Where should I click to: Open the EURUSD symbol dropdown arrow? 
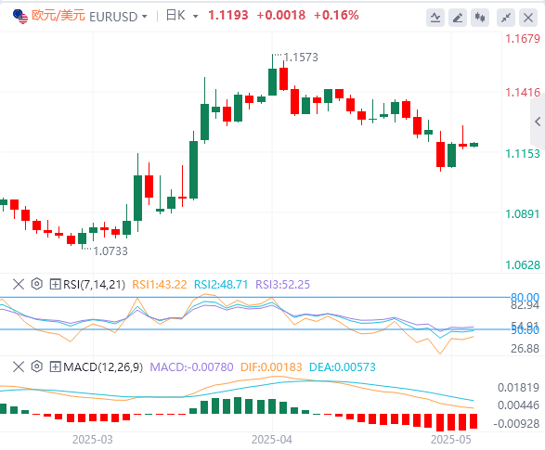click(x=145, y=17)
